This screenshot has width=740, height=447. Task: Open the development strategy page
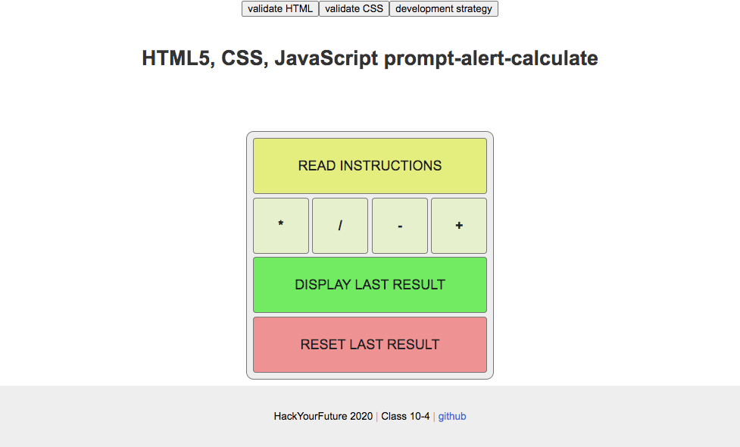coord(444,8)
